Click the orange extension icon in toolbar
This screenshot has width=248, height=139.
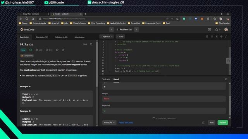click(202, 19)
